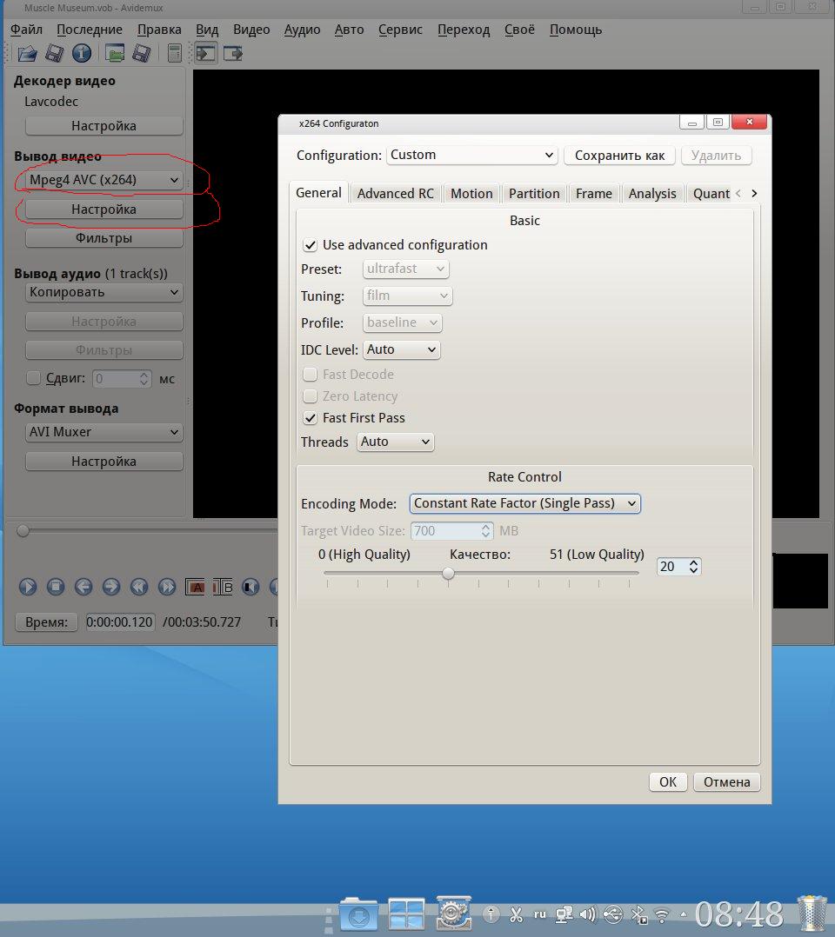Click the quality slider handle
This screenshot has width=835, height=937.
[448, 573]
